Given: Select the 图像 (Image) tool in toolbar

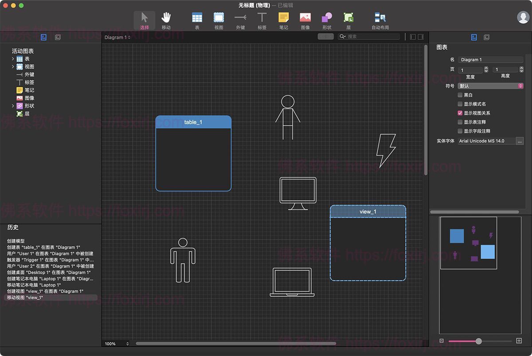Looking at the screenshot, I should (305, 18).
